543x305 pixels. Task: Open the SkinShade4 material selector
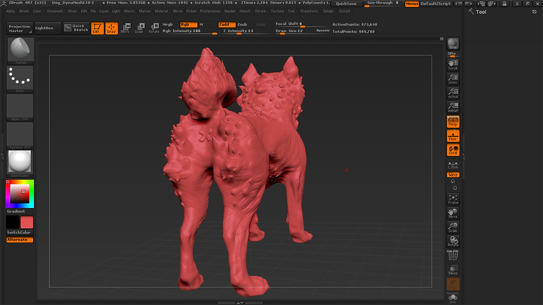[x=20, y=163]
